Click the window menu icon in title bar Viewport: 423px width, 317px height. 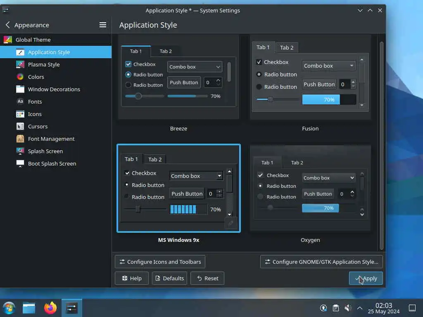[6, 10]
